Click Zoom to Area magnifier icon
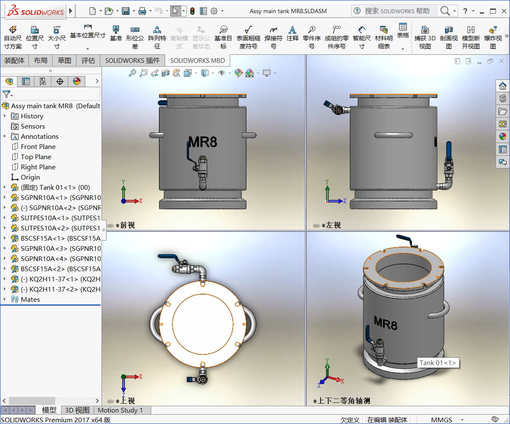Image resolution: width=510 pixels, height=424 pixels. click(144, 73)
